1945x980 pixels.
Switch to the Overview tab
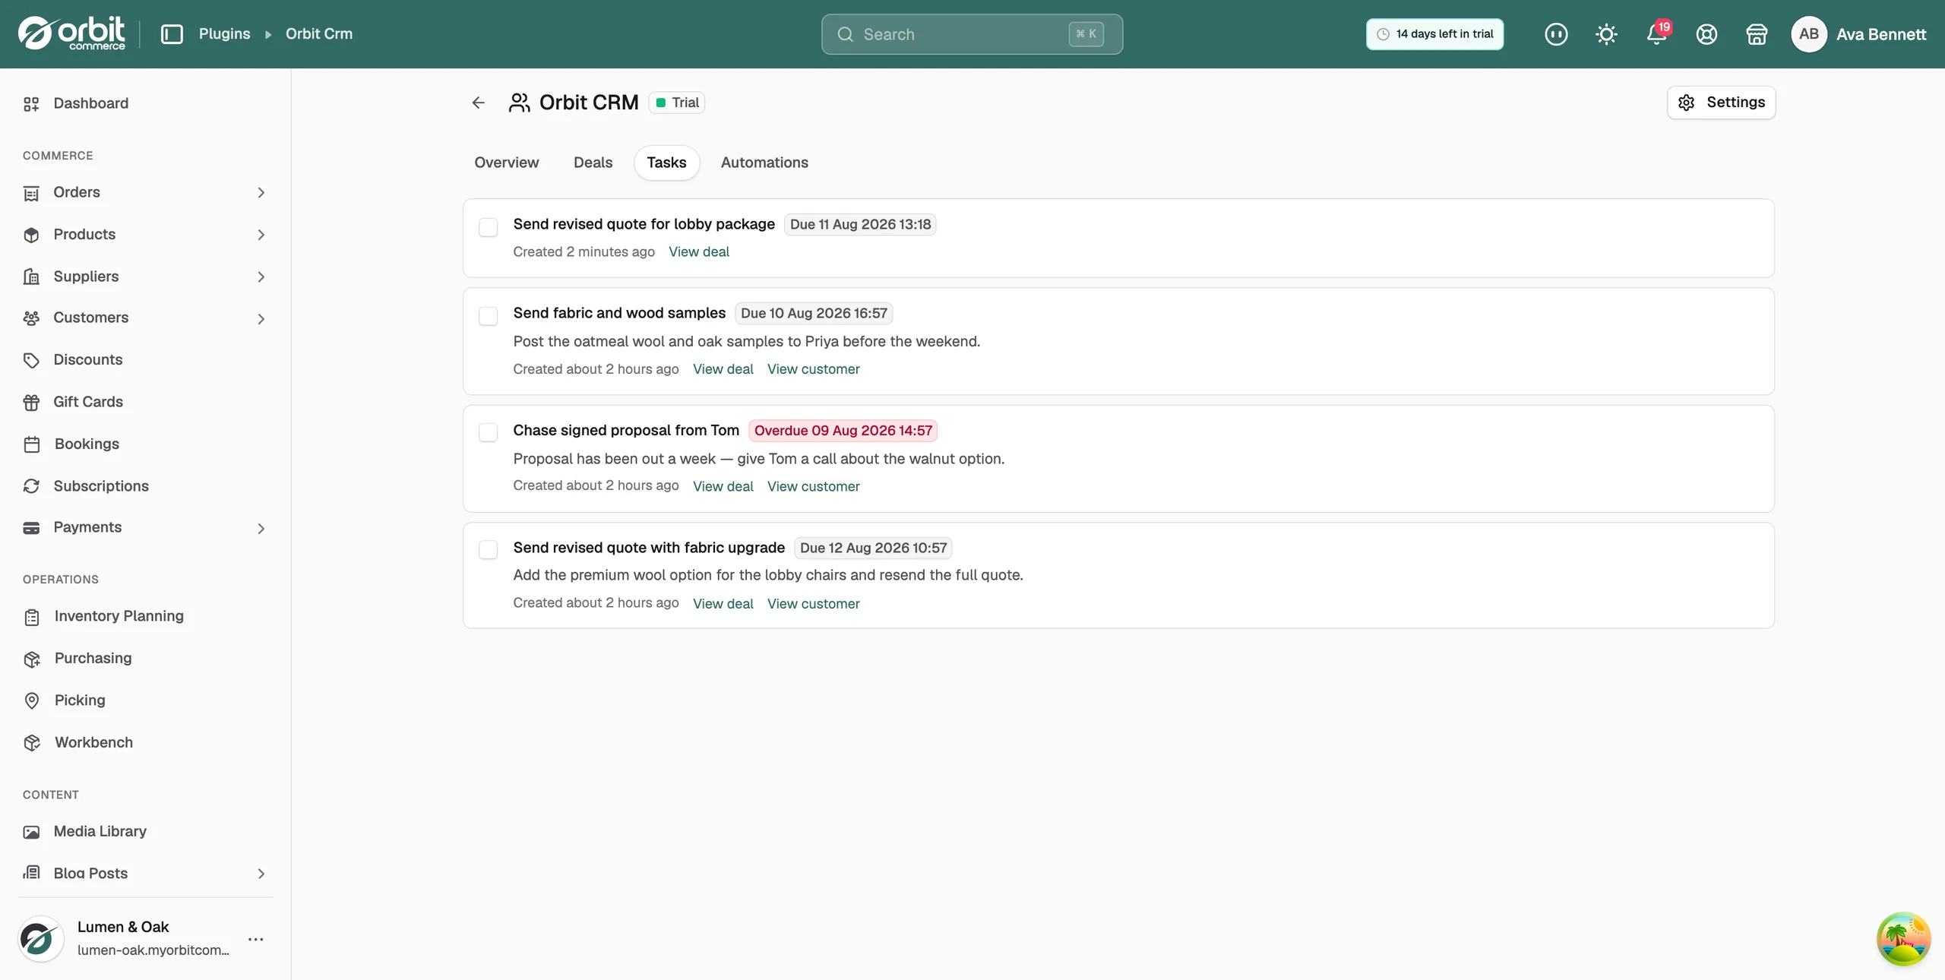[x=507, y=163]
